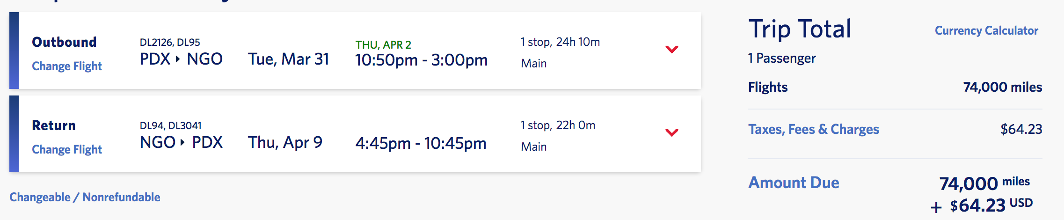Open the Changeable / Nonrefundable policy link

point(85,197)
